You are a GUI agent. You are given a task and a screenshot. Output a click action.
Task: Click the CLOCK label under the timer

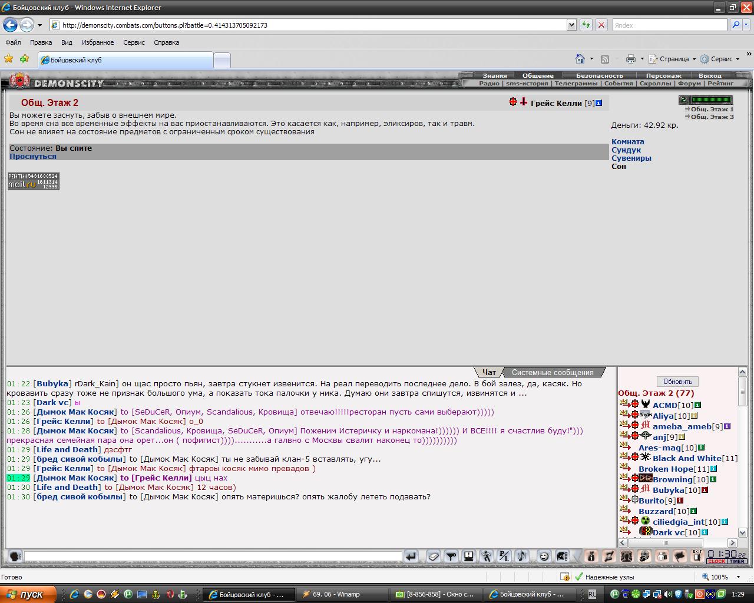point(716,561)
